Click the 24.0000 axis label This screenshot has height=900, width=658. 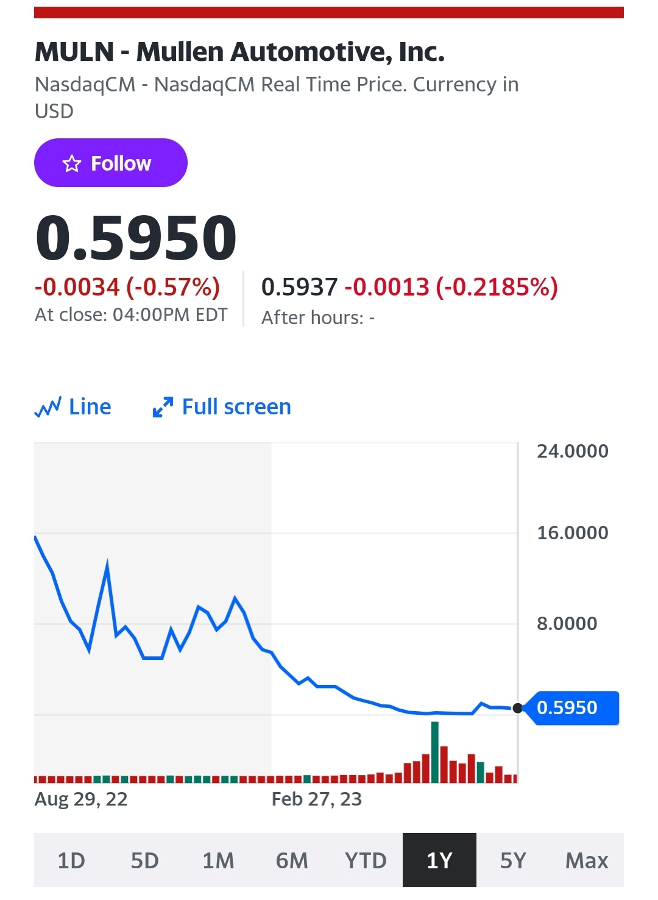coord(573,451)
